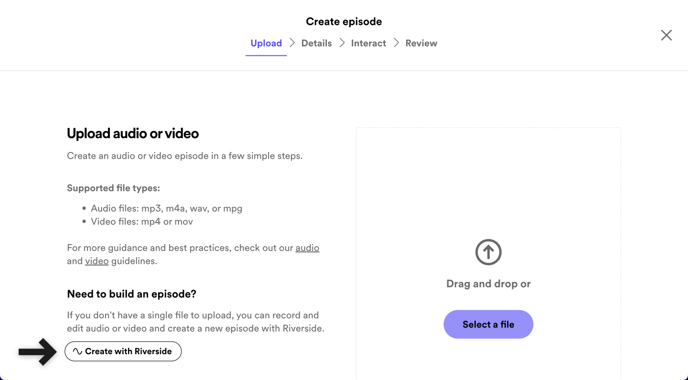The width and height of the screenshot is (688, 380).
Task: Click the Riverside wave icon
Action: click(77, 351)
